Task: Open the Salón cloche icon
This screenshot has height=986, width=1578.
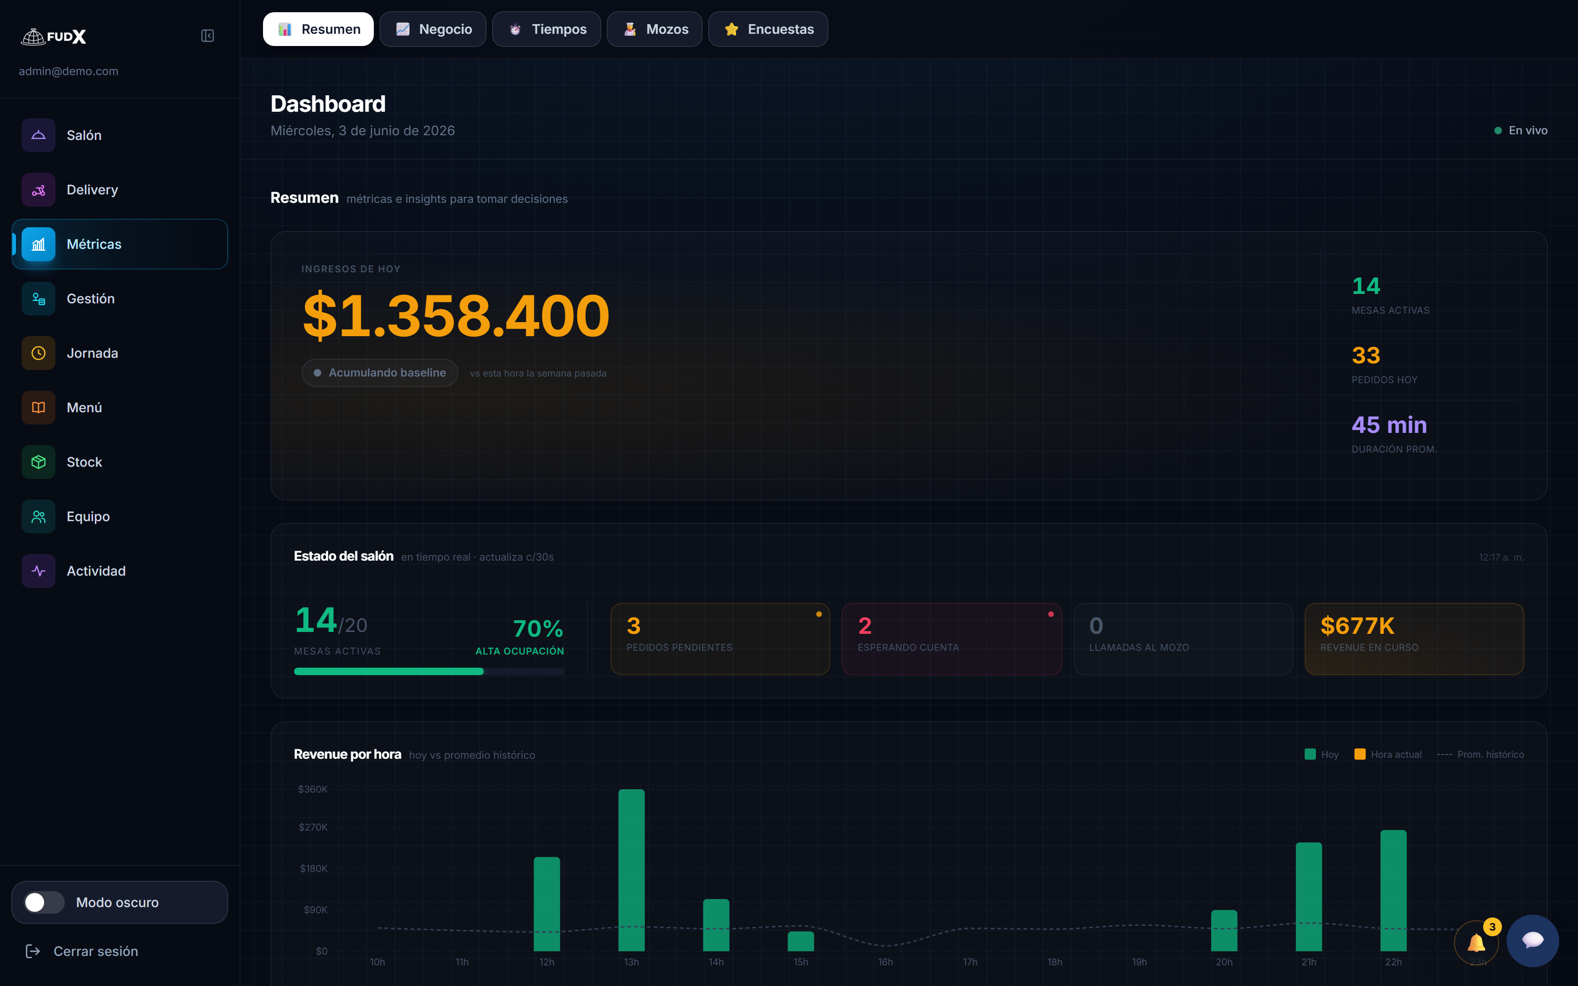Action: 39,135
